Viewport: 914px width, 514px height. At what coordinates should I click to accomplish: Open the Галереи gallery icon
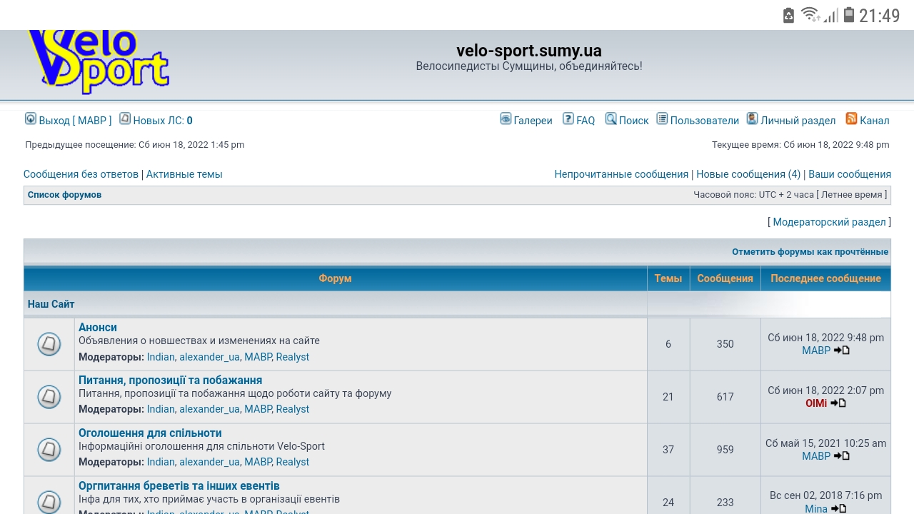tap(506, 119)
